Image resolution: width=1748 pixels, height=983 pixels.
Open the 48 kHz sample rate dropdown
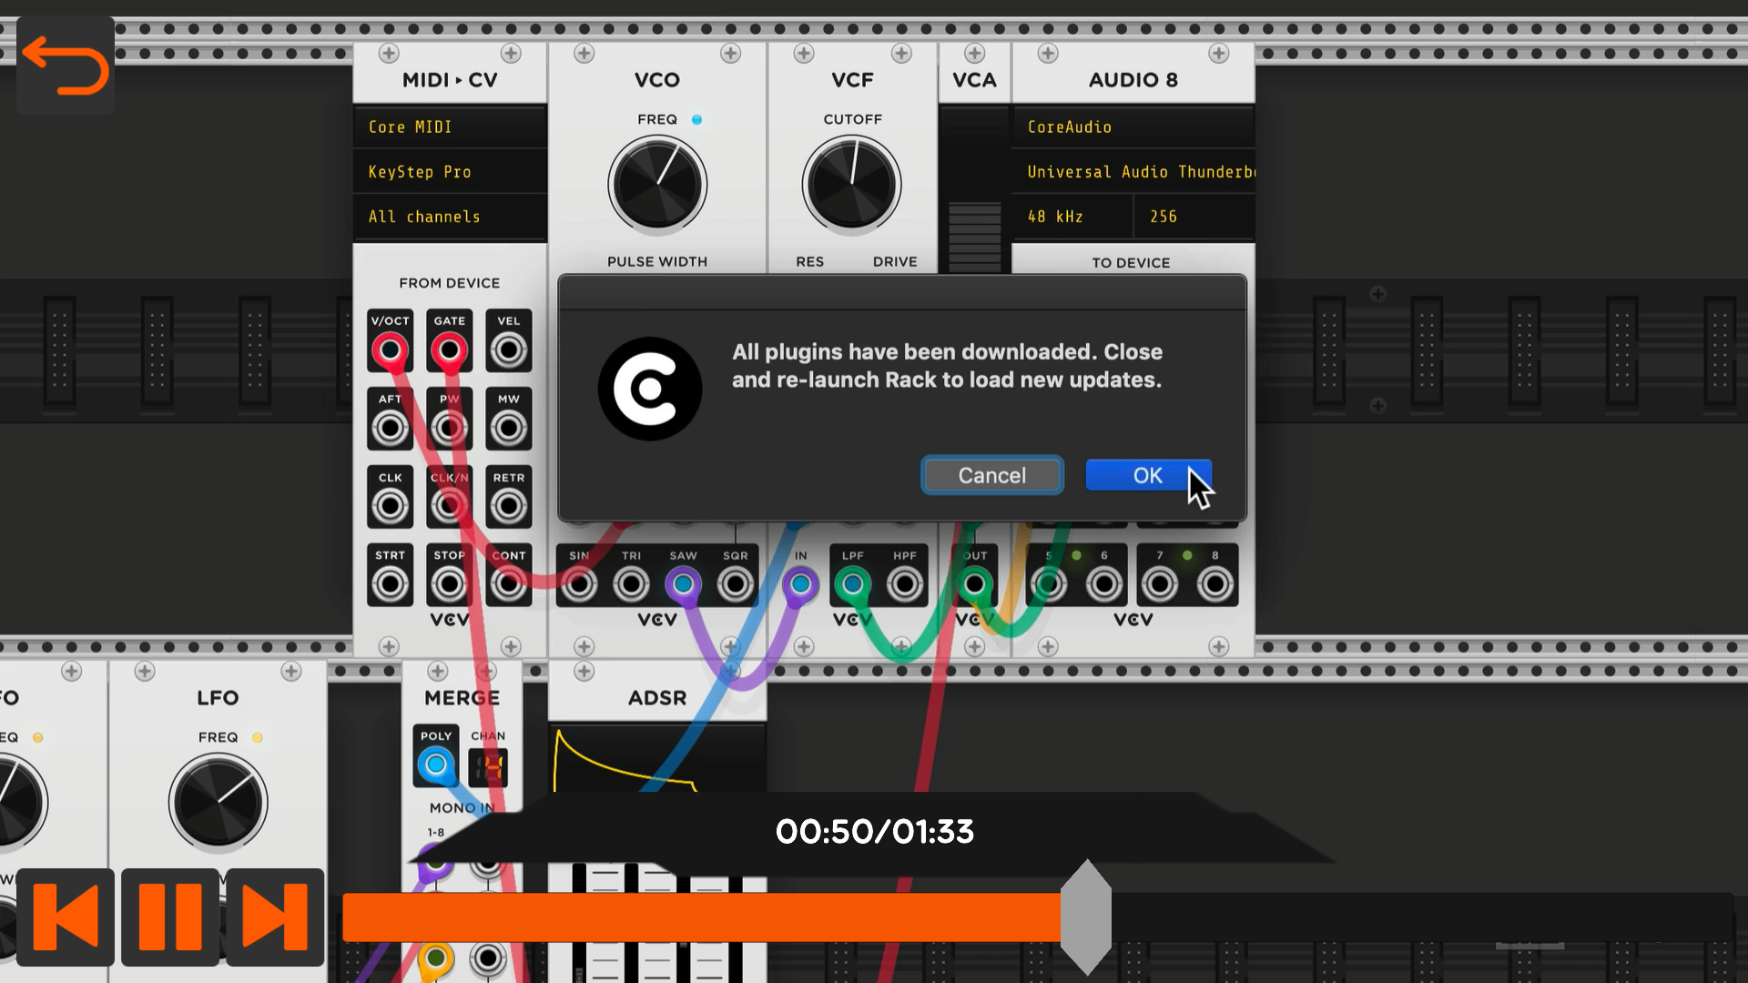click(1072, 217)
